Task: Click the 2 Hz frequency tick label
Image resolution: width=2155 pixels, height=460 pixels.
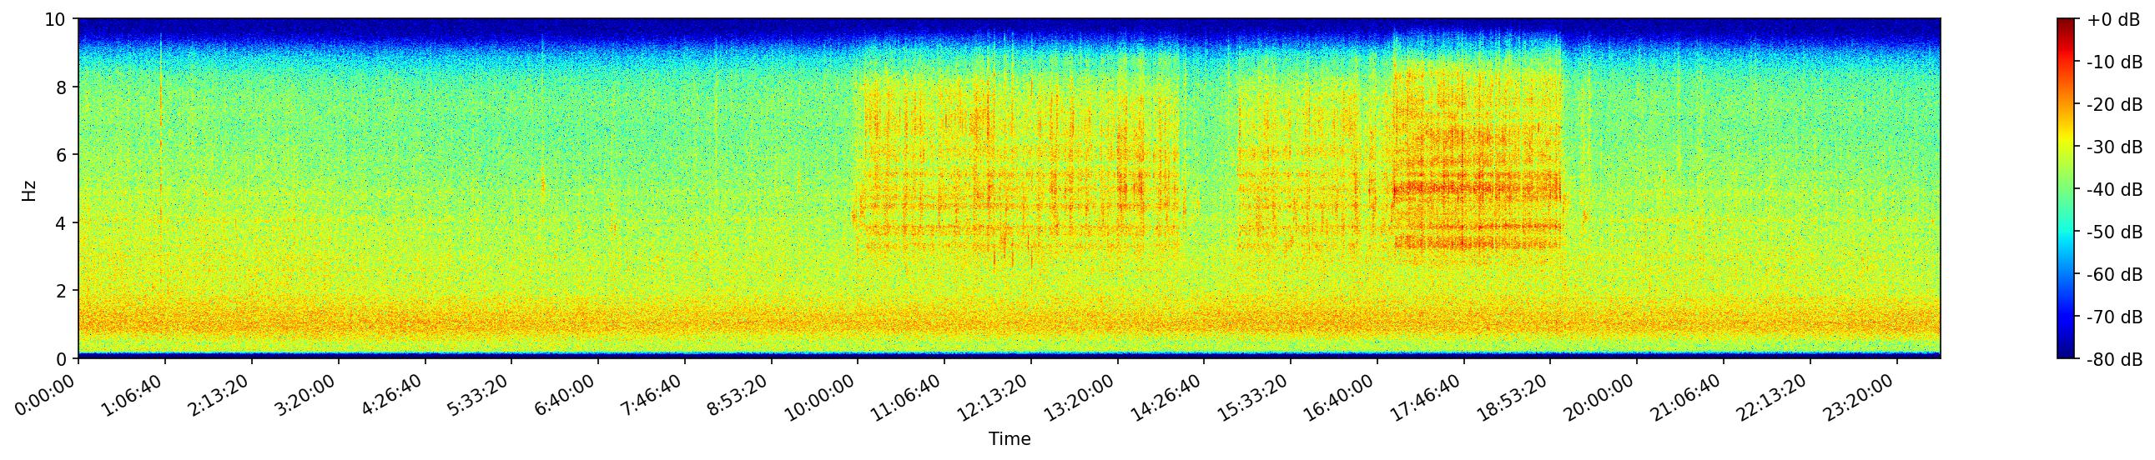Action: point(62,292)
